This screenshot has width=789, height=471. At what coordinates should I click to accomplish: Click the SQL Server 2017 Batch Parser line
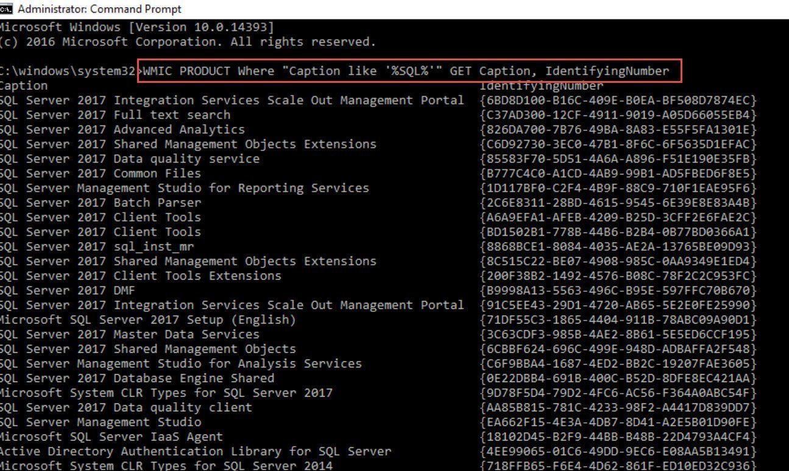pos(101,203)
